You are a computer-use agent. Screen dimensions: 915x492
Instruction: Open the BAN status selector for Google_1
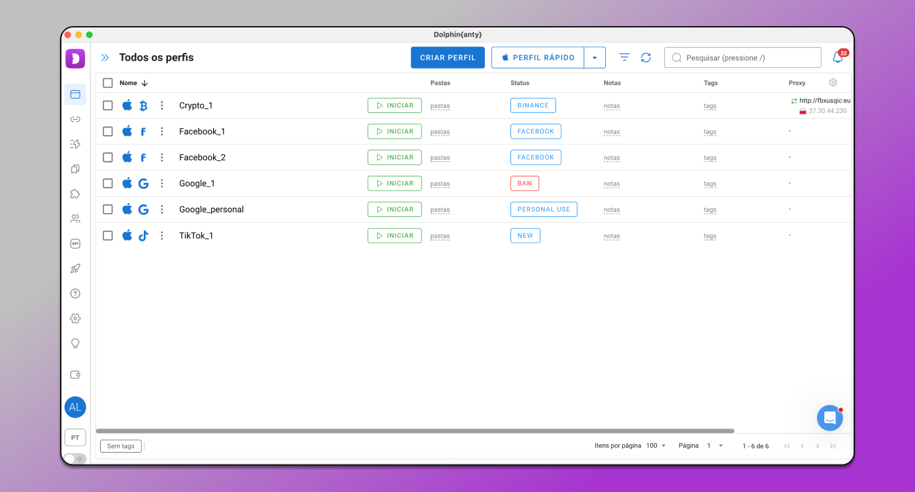tap(525, 184)
